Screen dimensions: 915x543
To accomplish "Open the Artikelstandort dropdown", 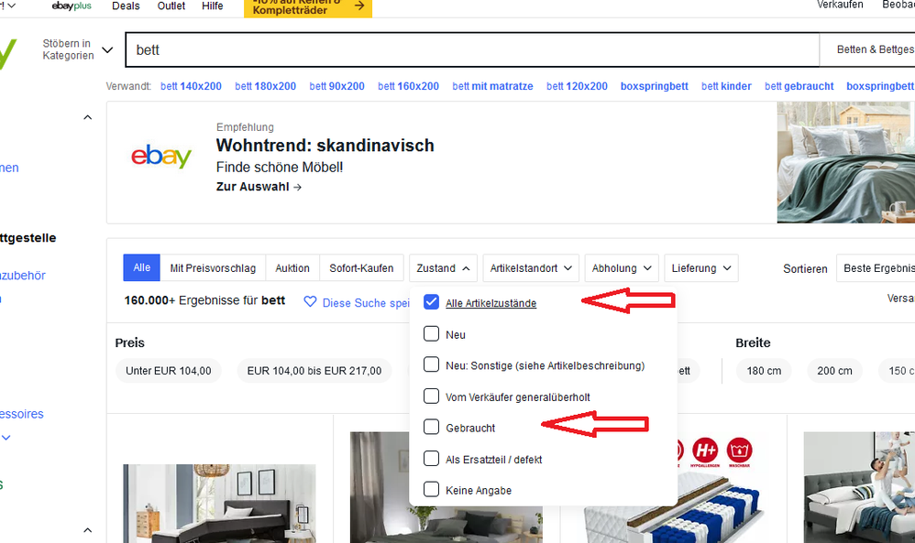I will click(531, 268).
